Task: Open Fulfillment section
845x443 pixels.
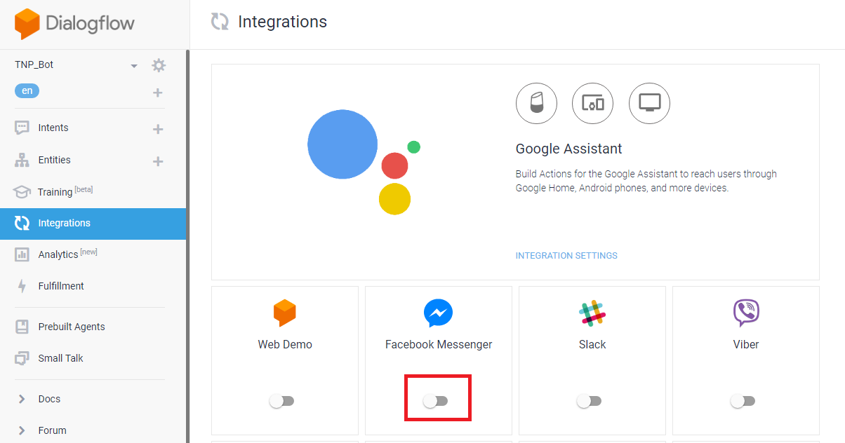Action: pyautogui.click(x=61, y=286)
